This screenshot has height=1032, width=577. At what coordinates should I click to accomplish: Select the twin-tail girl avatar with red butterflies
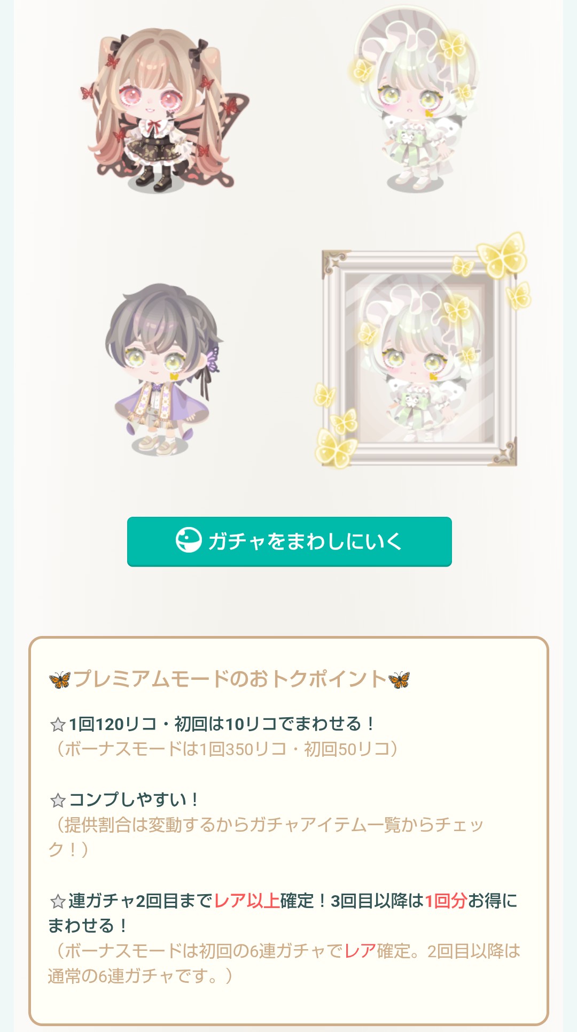[x=163, y=110]
